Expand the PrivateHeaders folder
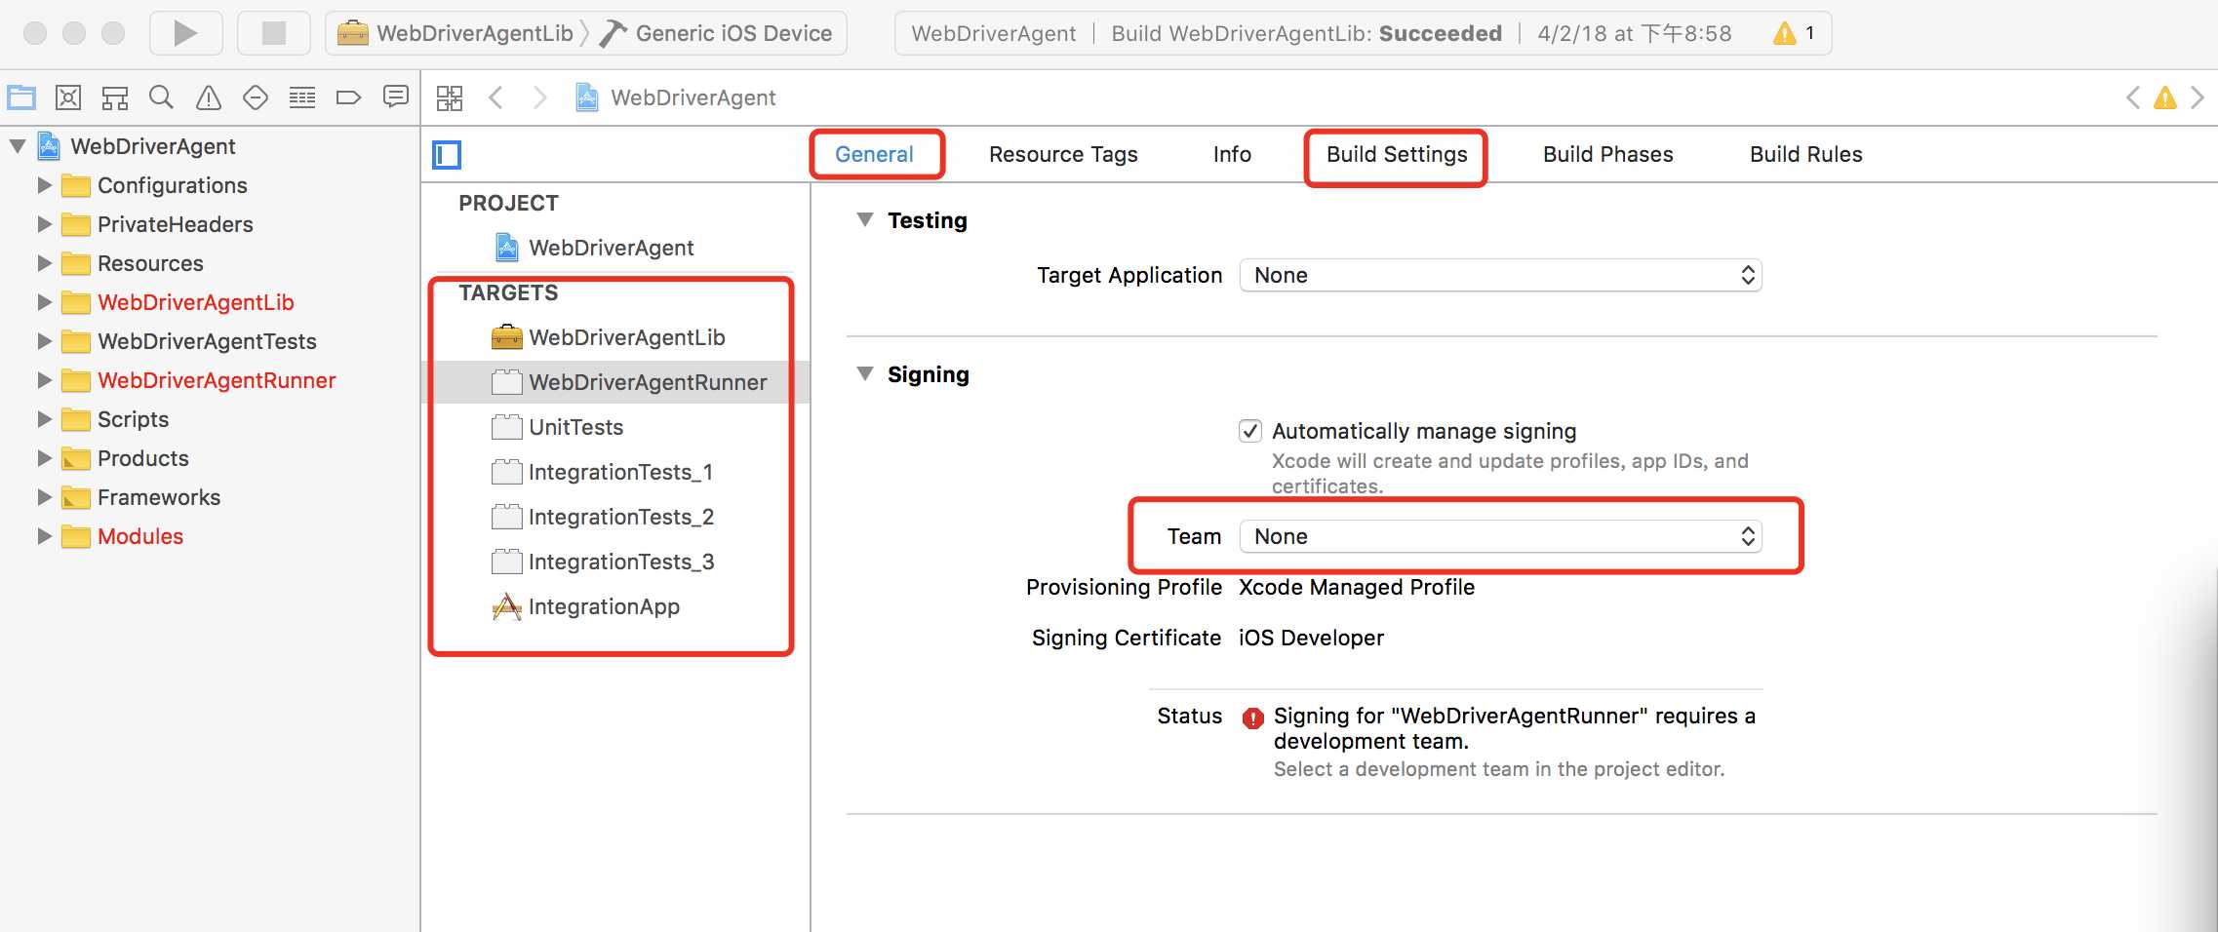This screenshot has width=2218, height=932. coord(44,224)
